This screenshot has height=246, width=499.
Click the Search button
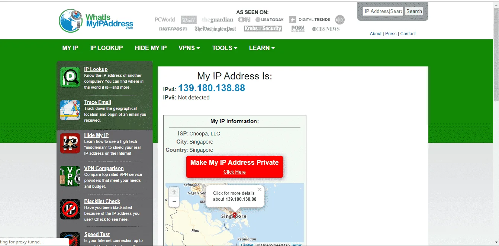coord(414,11)
